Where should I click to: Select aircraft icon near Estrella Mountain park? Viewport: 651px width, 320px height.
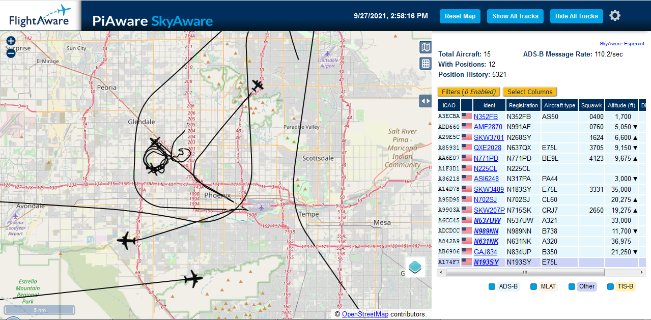point(193,278)
